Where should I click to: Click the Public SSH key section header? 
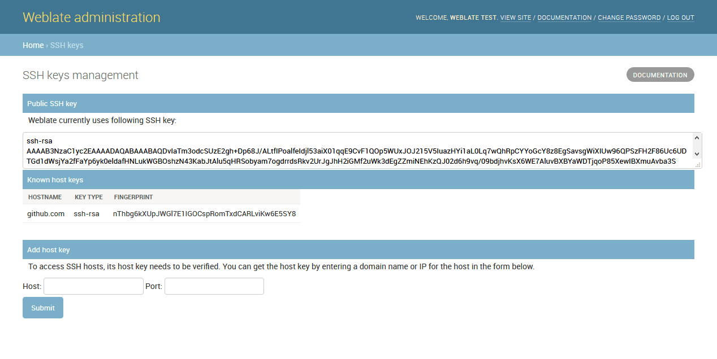(358, 103)
